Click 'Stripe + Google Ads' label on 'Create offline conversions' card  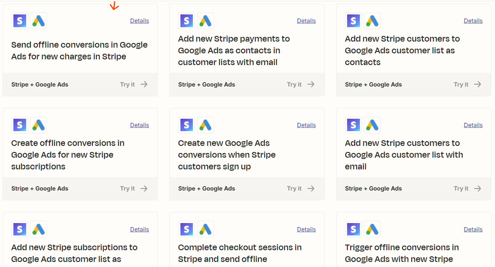pyautogui.click(x=40, y=189)
